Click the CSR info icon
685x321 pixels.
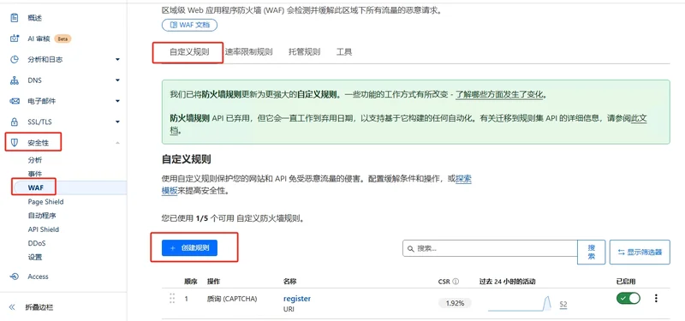(456, 282)
